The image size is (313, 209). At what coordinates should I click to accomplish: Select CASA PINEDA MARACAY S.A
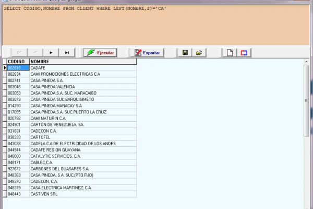pyautogui.click(x=83, y=106)
